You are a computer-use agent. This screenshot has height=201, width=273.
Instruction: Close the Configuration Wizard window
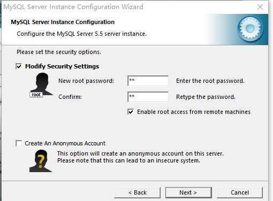tap(260, 7)
